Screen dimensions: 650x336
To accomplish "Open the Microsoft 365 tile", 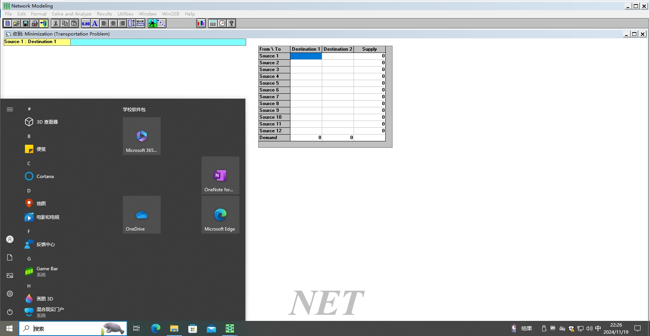I will pyautogui.click(x=142, y=136).
